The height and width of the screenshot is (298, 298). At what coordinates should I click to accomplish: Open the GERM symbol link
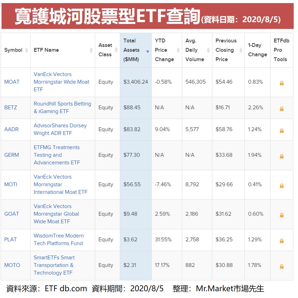12,155
